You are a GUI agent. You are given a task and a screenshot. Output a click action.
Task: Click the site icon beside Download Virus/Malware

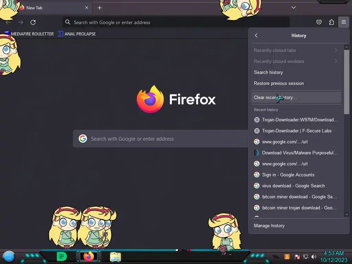pyautogui.click(x=256, y=153)
